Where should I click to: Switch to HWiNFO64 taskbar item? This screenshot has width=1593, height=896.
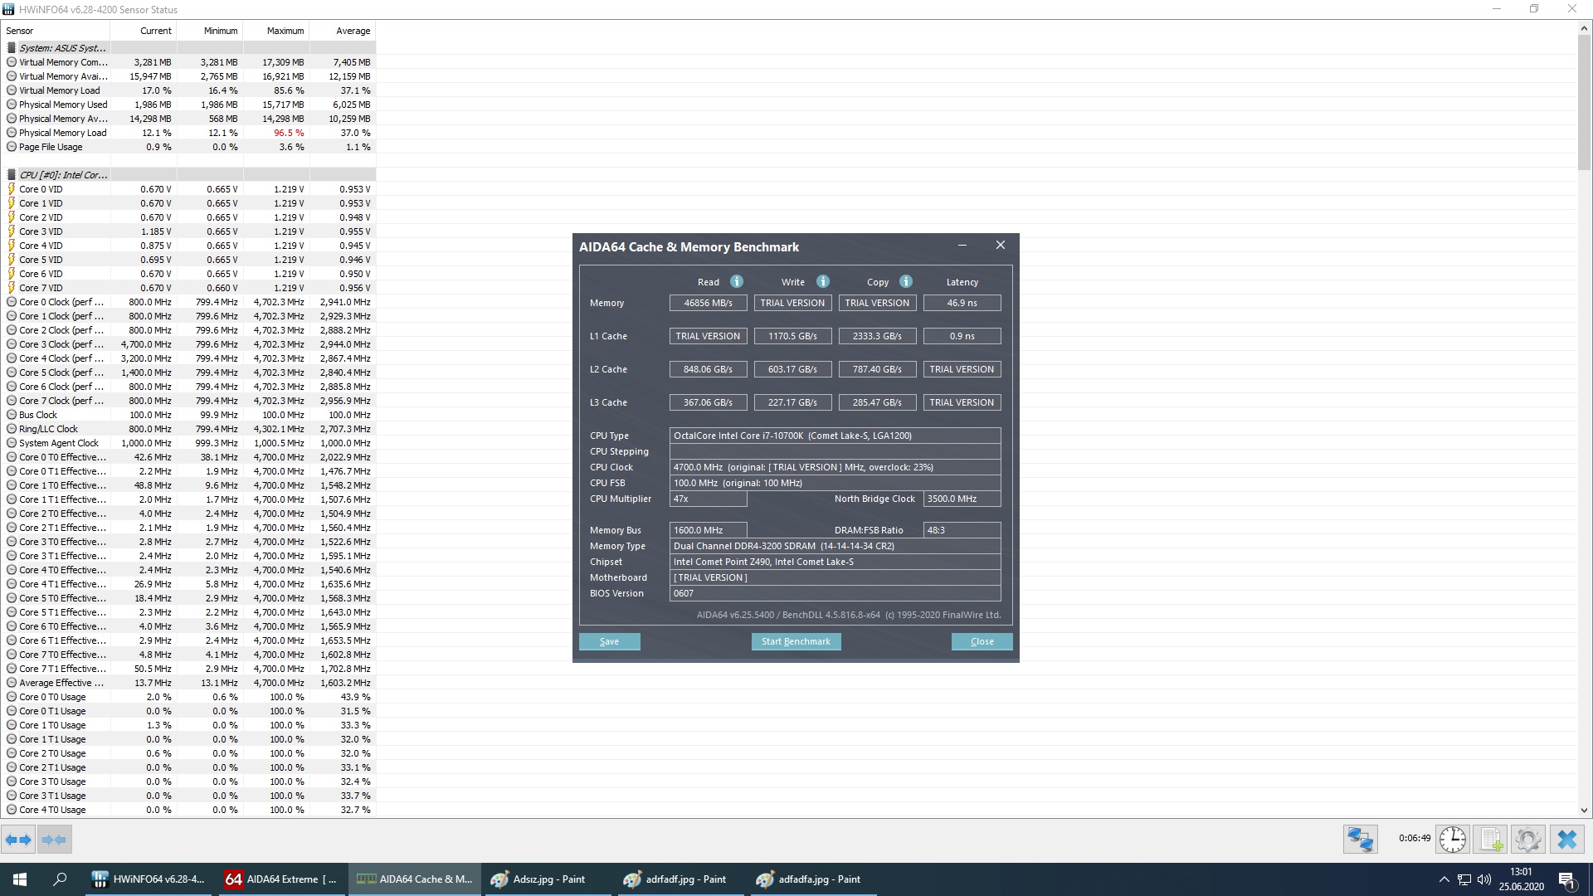click(149, 879)
